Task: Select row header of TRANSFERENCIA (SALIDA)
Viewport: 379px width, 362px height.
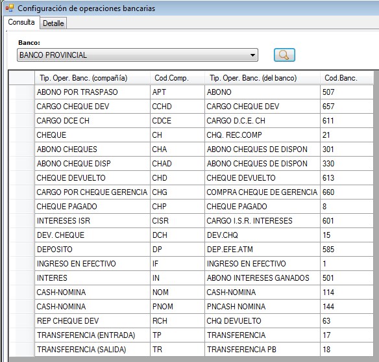Action: tap(22, 349)
